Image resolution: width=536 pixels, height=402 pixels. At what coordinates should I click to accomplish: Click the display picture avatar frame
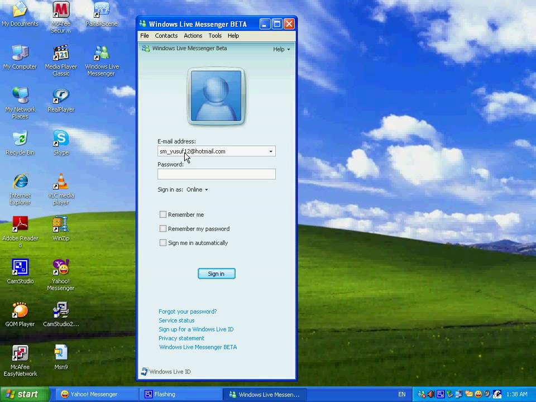coord(216,96)
